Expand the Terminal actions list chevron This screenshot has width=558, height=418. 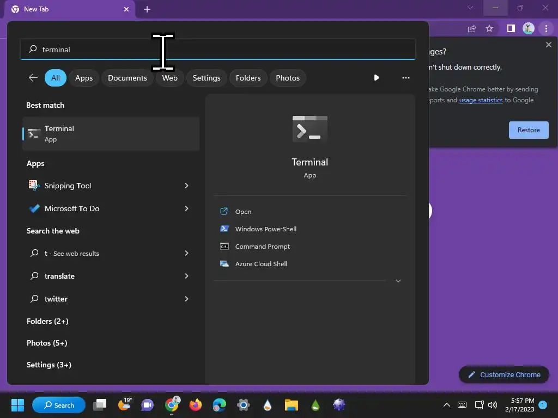pyautogui.click(x=398, y=281)
